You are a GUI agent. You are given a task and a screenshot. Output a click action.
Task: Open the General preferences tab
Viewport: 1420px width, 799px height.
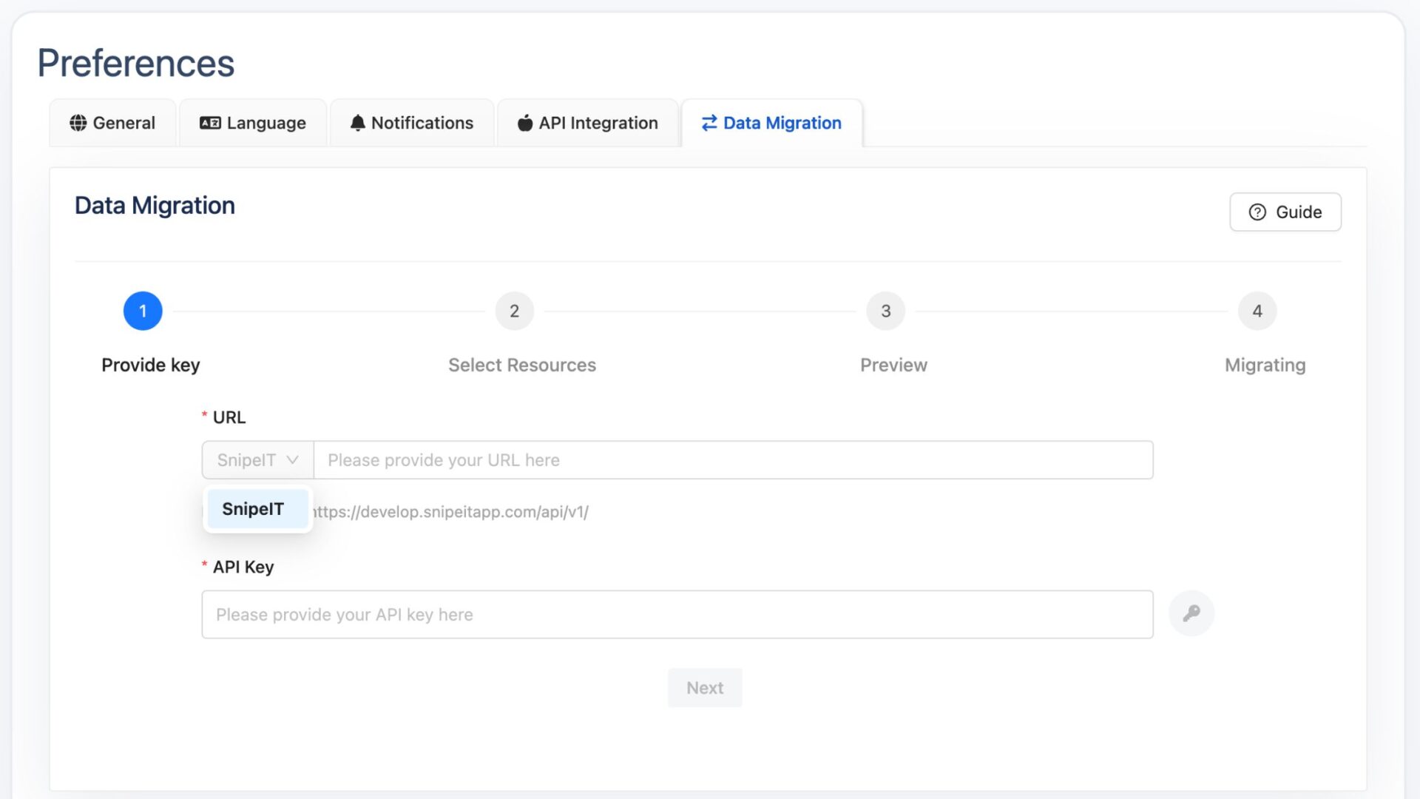tap(112, 122)
